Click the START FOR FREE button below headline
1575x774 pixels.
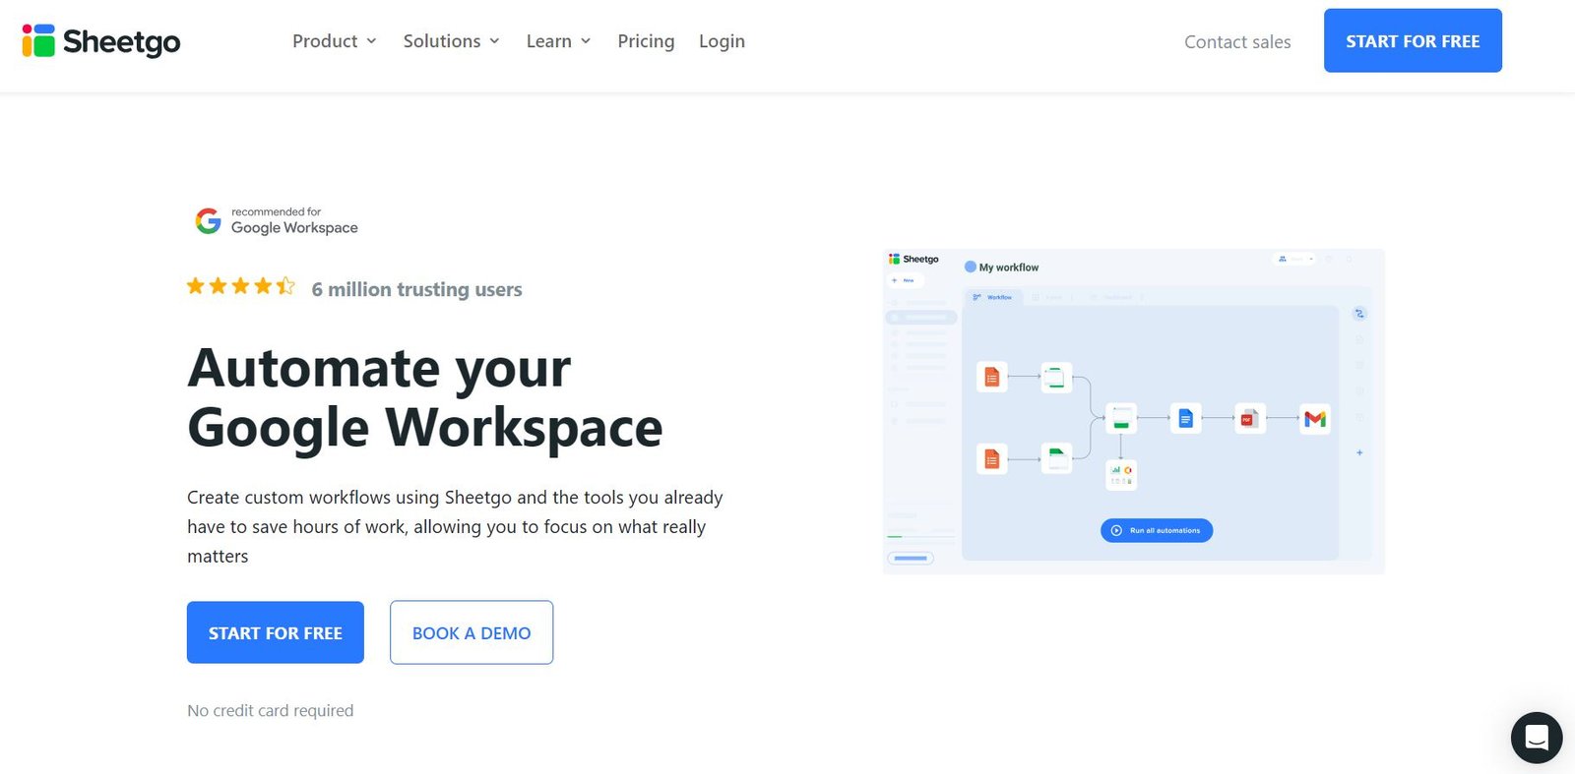click(x=276, y=632)
